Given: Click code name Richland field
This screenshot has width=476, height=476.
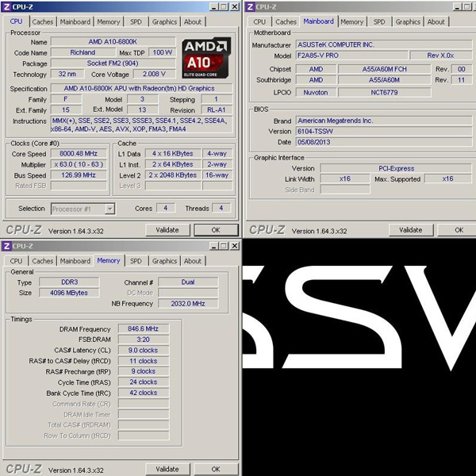Looking at the screenshot, I should (83, 52).
